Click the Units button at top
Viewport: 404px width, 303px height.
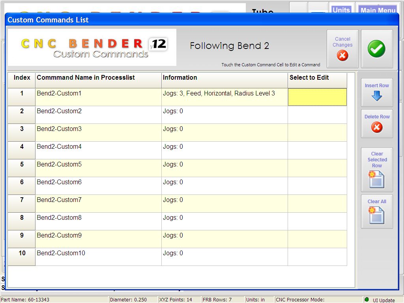point(341,10)
